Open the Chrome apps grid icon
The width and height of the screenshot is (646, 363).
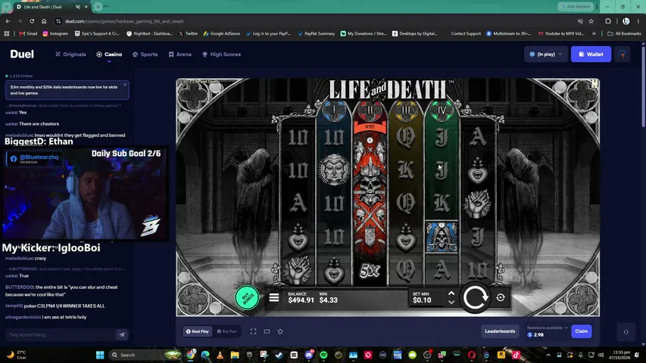tap(7, 34)
